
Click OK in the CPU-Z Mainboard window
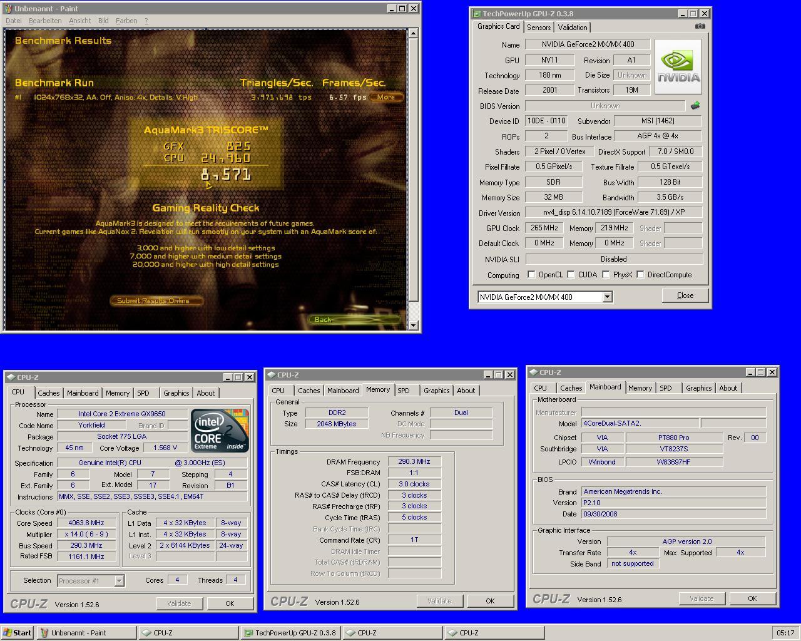pyautogui.click(x=752, y=598)
